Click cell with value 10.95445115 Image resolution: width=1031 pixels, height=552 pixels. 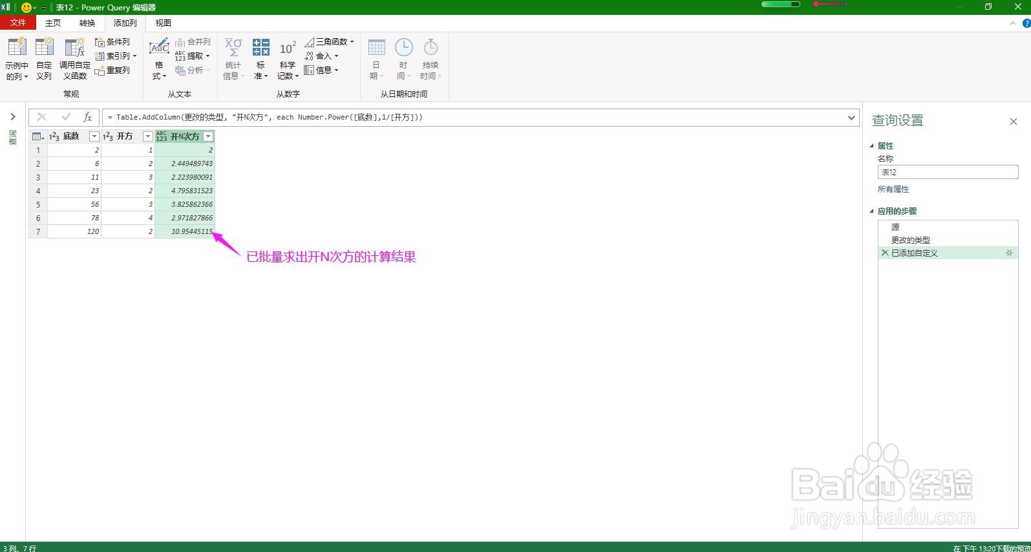185,231
